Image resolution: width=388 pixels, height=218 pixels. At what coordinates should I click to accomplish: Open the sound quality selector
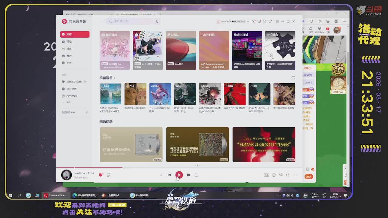pos(266,175)
